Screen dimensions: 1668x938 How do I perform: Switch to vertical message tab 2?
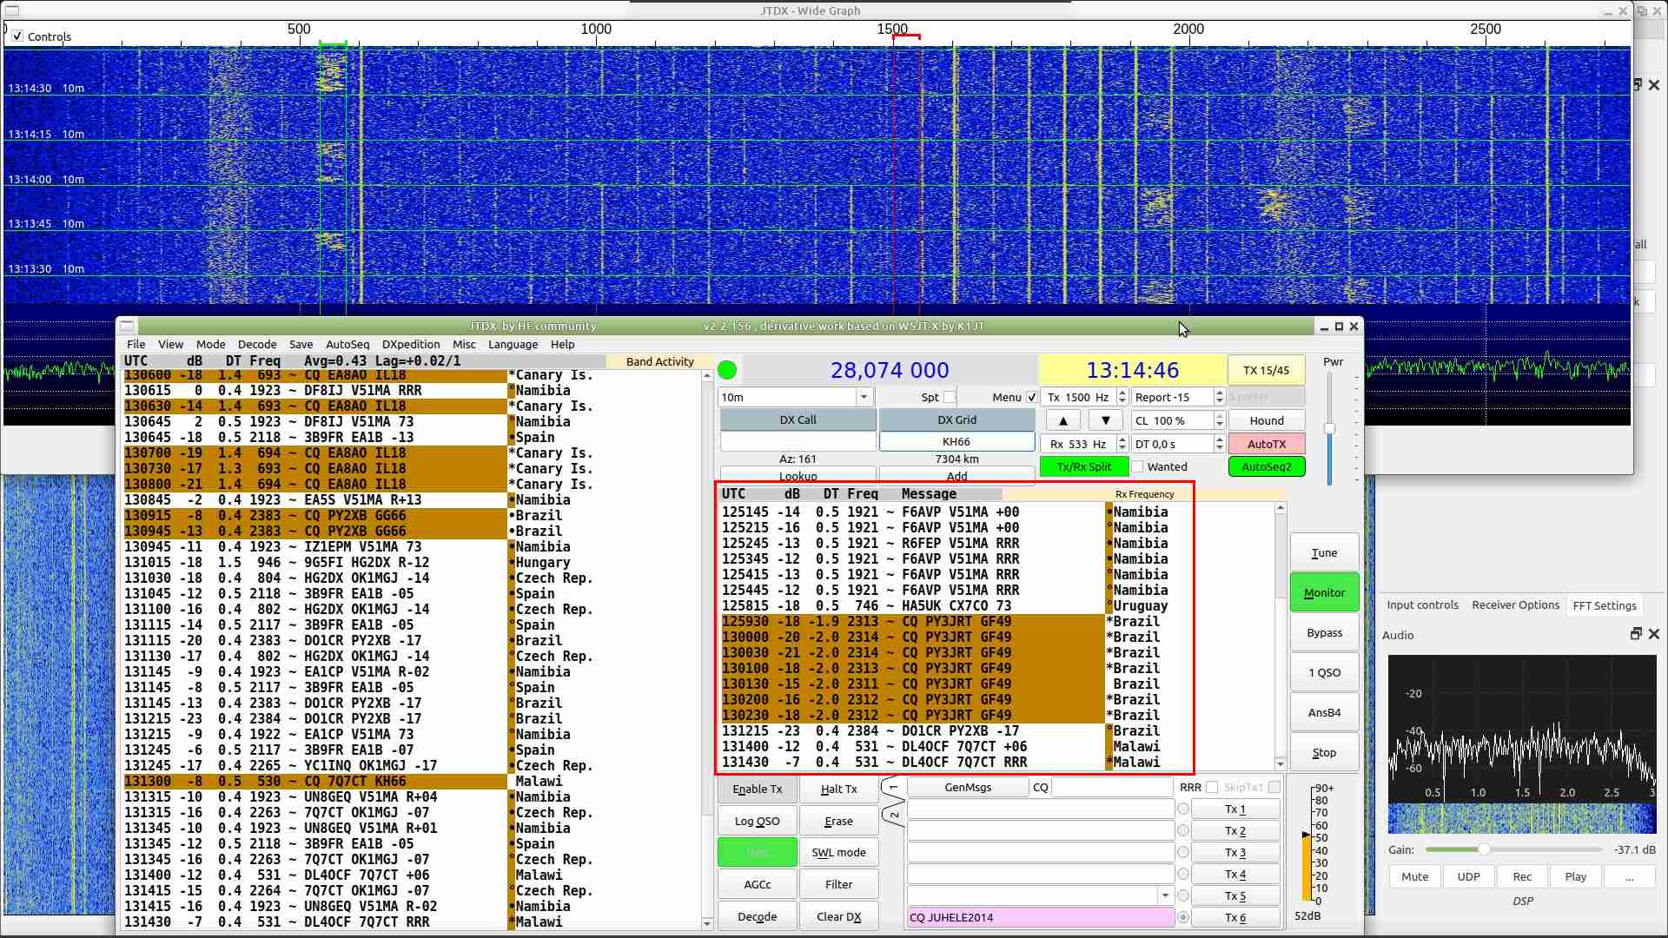893,815
